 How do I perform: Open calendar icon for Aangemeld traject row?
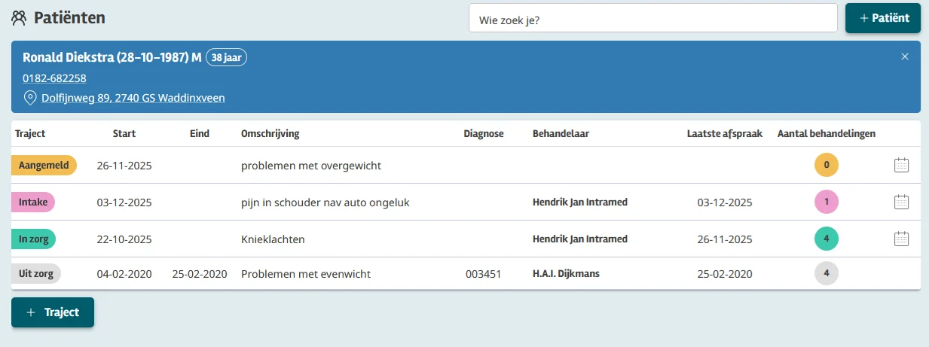pyautogui.click(x=901, y=165)
